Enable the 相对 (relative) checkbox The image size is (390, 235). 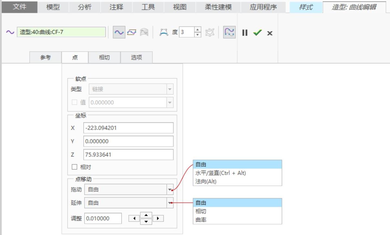pyautogui.click(x=75, y=167)
